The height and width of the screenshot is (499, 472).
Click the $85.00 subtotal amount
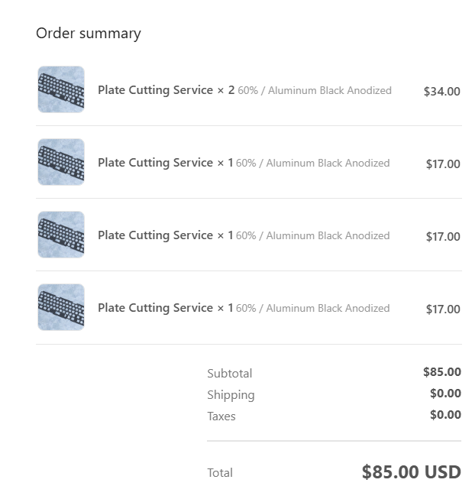(442, 372)
